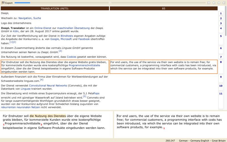The image size is (227, 142).
Task: Open the Köln link
Action: click(16, 31)
